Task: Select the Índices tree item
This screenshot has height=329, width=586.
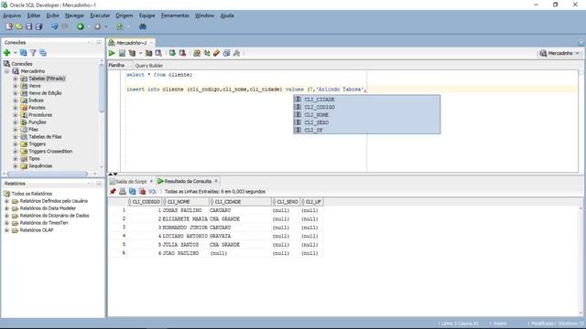Action: 36,101
